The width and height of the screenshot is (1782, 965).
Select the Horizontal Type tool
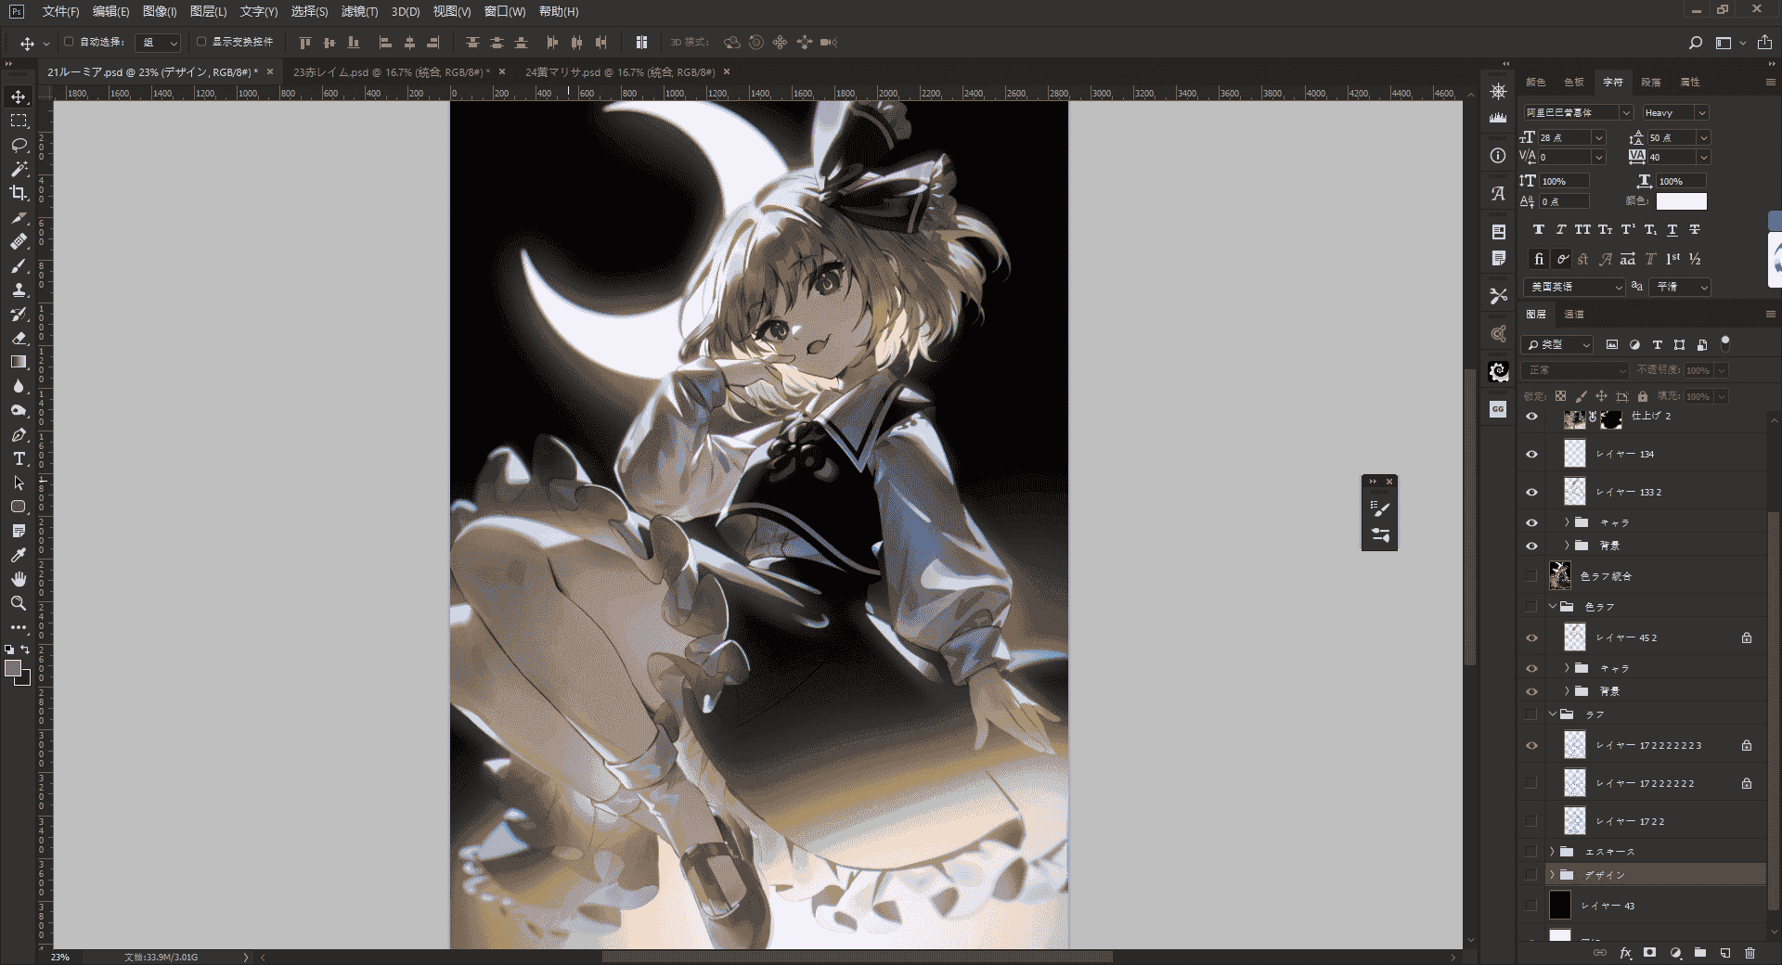tap(19, 458)
